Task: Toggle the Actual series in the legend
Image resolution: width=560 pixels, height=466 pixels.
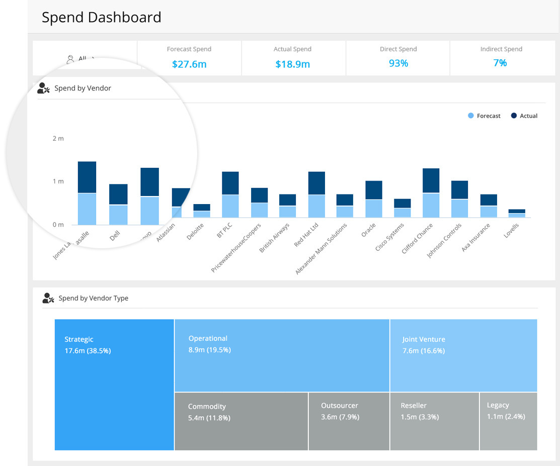Action: tap(524, 116)
